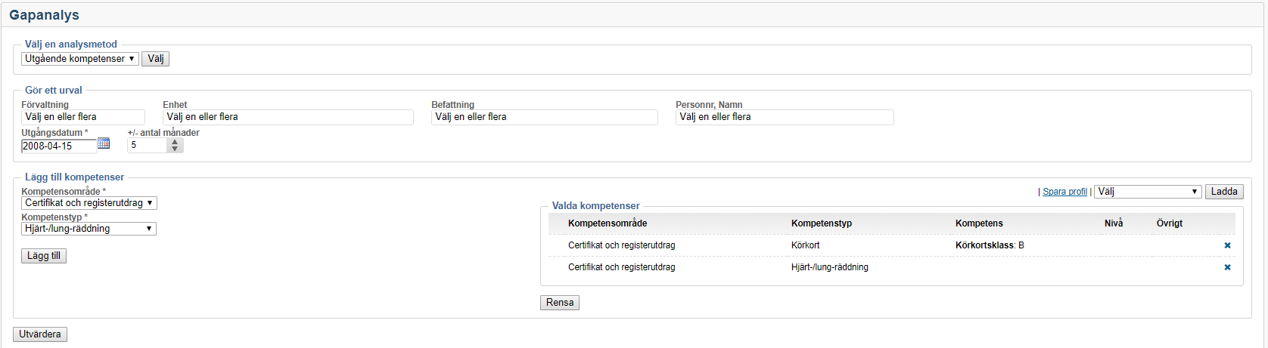Click the Välj button for analysmetod
This screenshot has height=348, width=1268.
pyautogui.click(x=155, y=59)
